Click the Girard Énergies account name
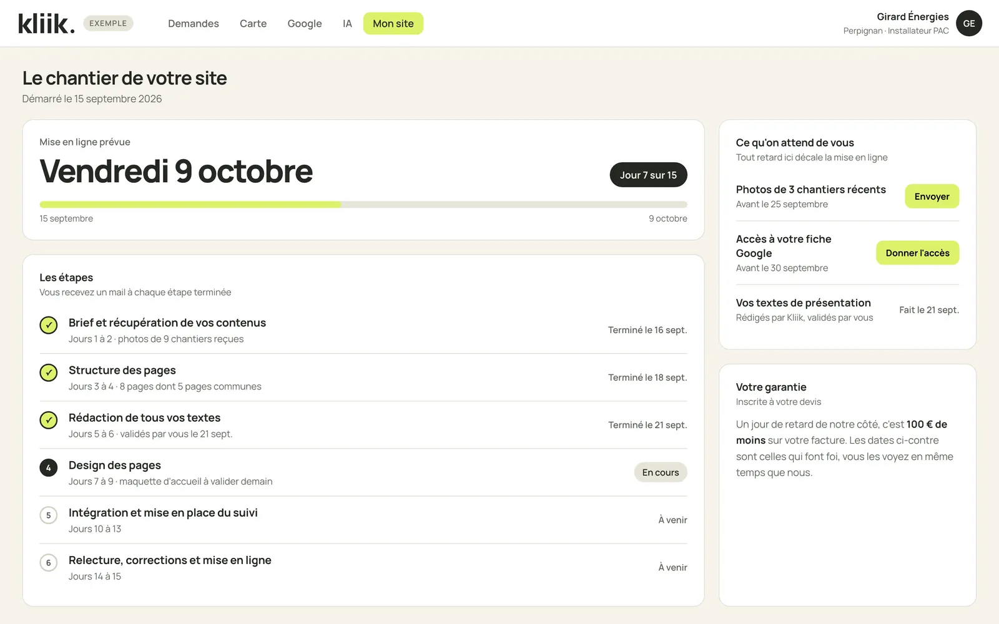The image size is (999, 624). point(912,16)
